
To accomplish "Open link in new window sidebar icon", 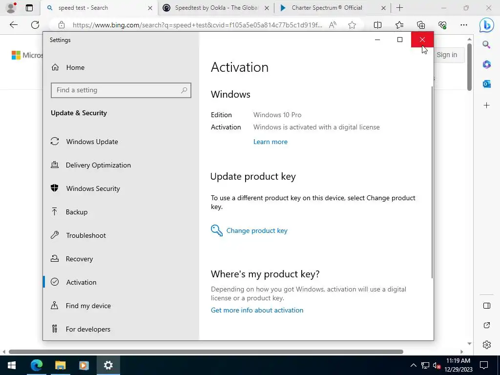I will (x=487, y=325).
